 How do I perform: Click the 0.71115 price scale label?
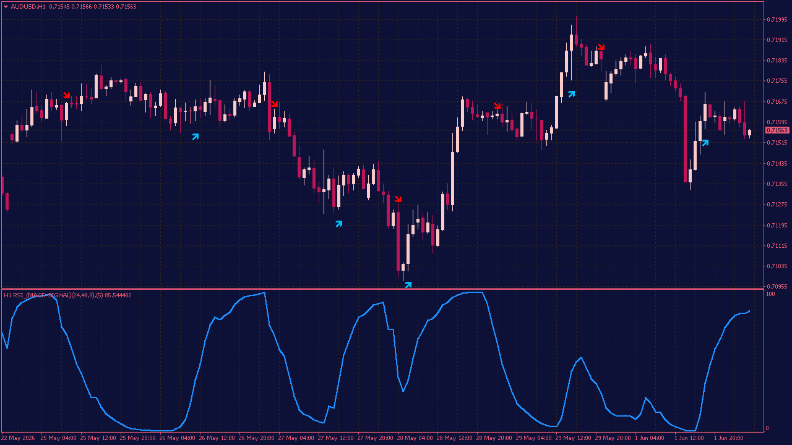coord(777,245)
